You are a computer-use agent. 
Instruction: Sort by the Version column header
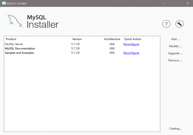86,39
